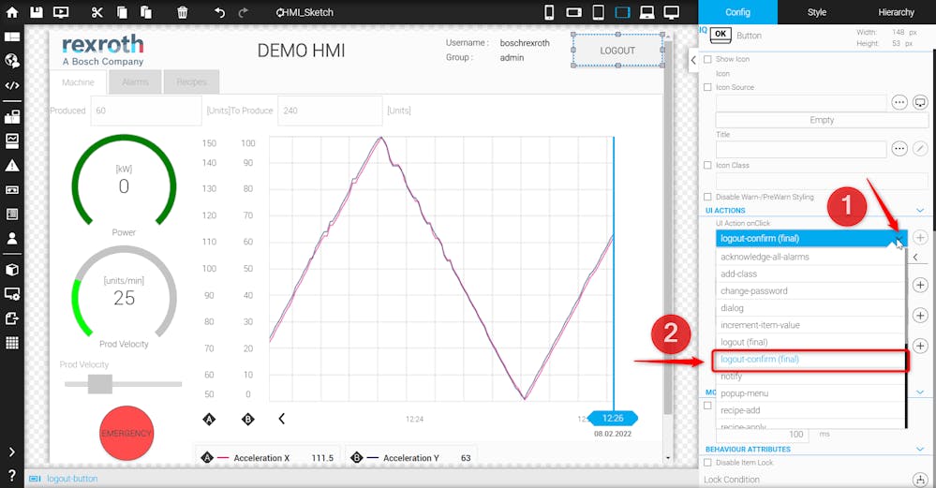Choose add-class from the action list
Screen dimensions: 936x488
pos(810,274)
